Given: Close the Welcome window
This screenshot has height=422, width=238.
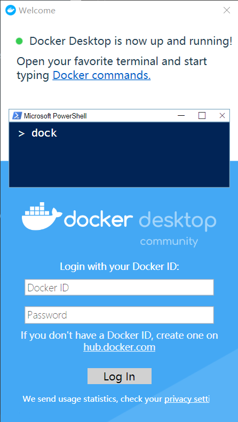Looking at the screenshot, I should coord(227,10).
